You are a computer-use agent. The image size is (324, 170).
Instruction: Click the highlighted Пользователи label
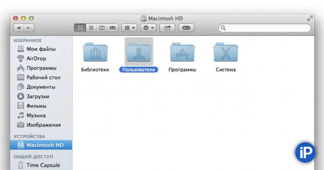click(x=139, y=70)
